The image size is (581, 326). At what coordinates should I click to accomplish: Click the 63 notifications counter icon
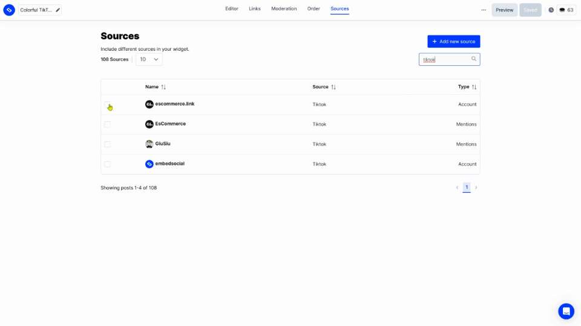pyautogui.click(x=566, y=10)
